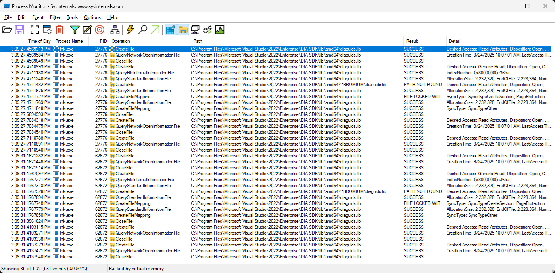Click the Operation column header
The image size is (555, 273).
(121, 41)
